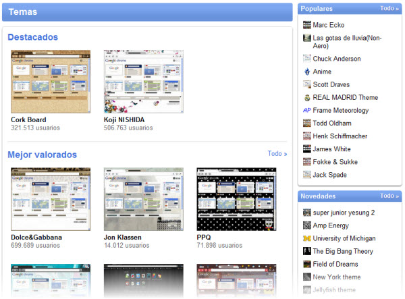Click the Chuck Anderson theme icon
The image size is (405, 299).
307,59
